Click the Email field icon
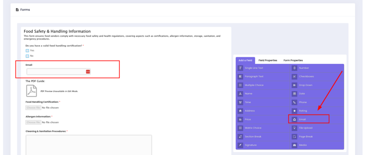The height and width of the screenshot is (155, 365). tap(294, 119)
